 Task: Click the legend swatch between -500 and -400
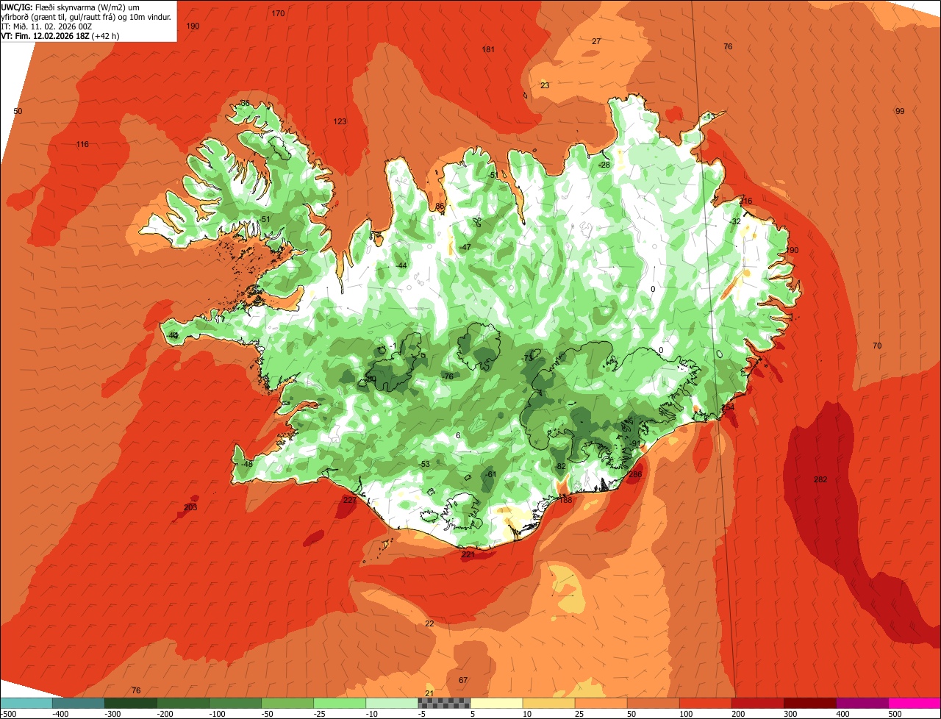point(26,703)
